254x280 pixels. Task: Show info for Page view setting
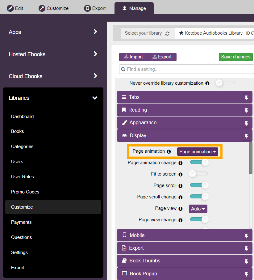[x=181, y=209]
